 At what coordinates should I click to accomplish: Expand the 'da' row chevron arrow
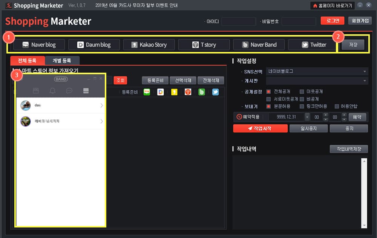coord(101,105)
